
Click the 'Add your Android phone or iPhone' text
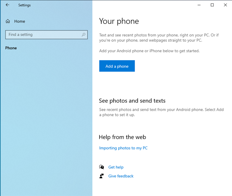point(149,51)
